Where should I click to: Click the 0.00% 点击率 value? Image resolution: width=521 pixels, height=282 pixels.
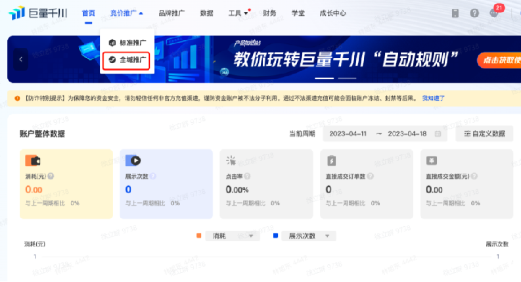[237, 189]
